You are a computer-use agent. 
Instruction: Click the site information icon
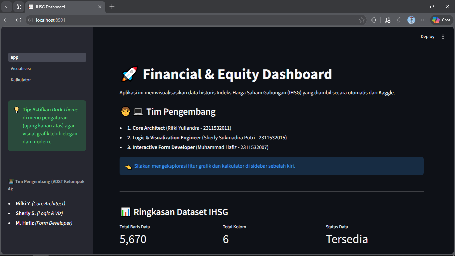pos(31,20)
